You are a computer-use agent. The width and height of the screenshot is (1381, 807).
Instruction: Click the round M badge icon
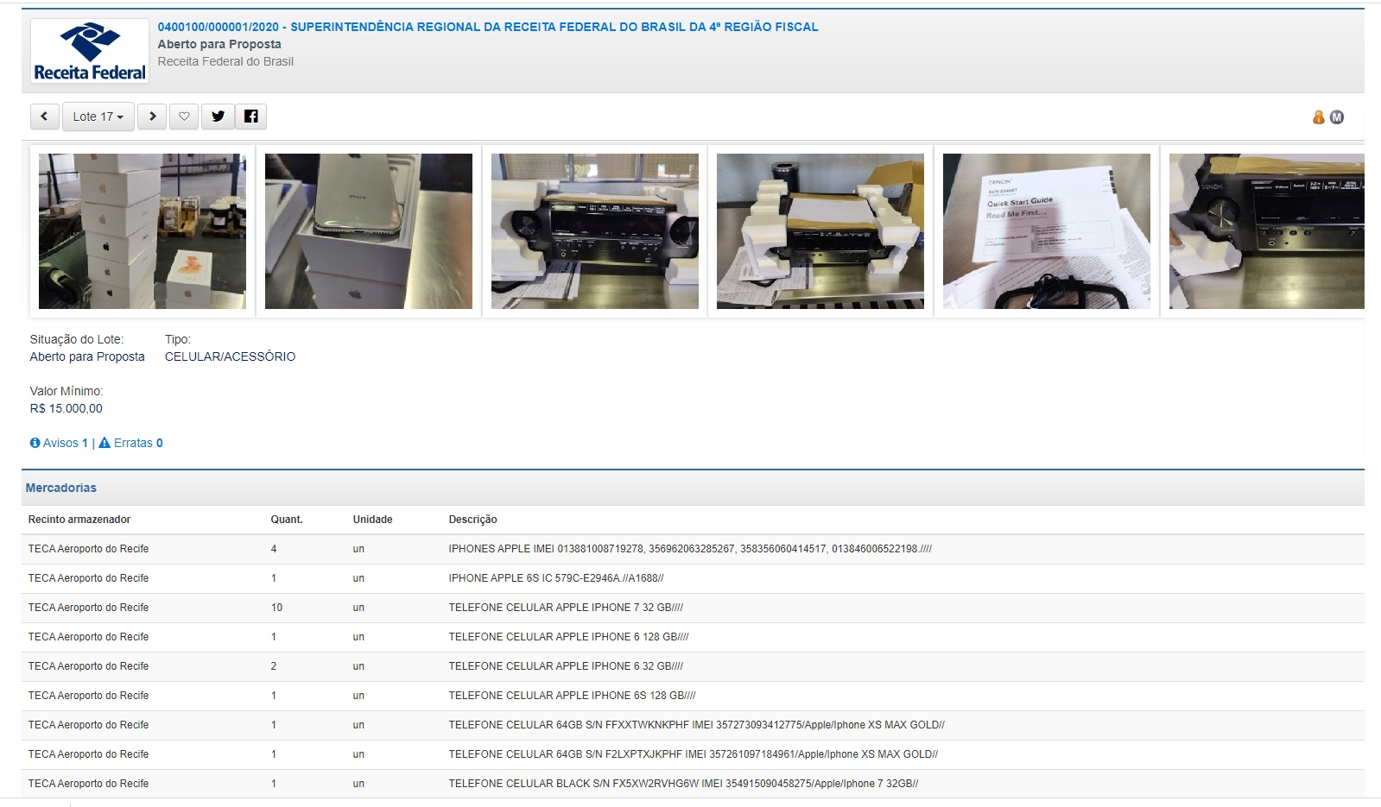pos(1336,117)
